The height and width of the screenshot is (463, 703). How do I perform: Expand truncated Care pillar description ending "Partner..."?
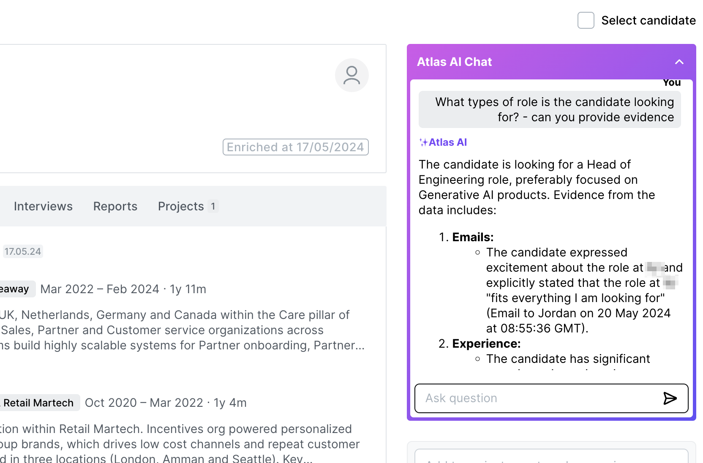(x=339, y=346)
